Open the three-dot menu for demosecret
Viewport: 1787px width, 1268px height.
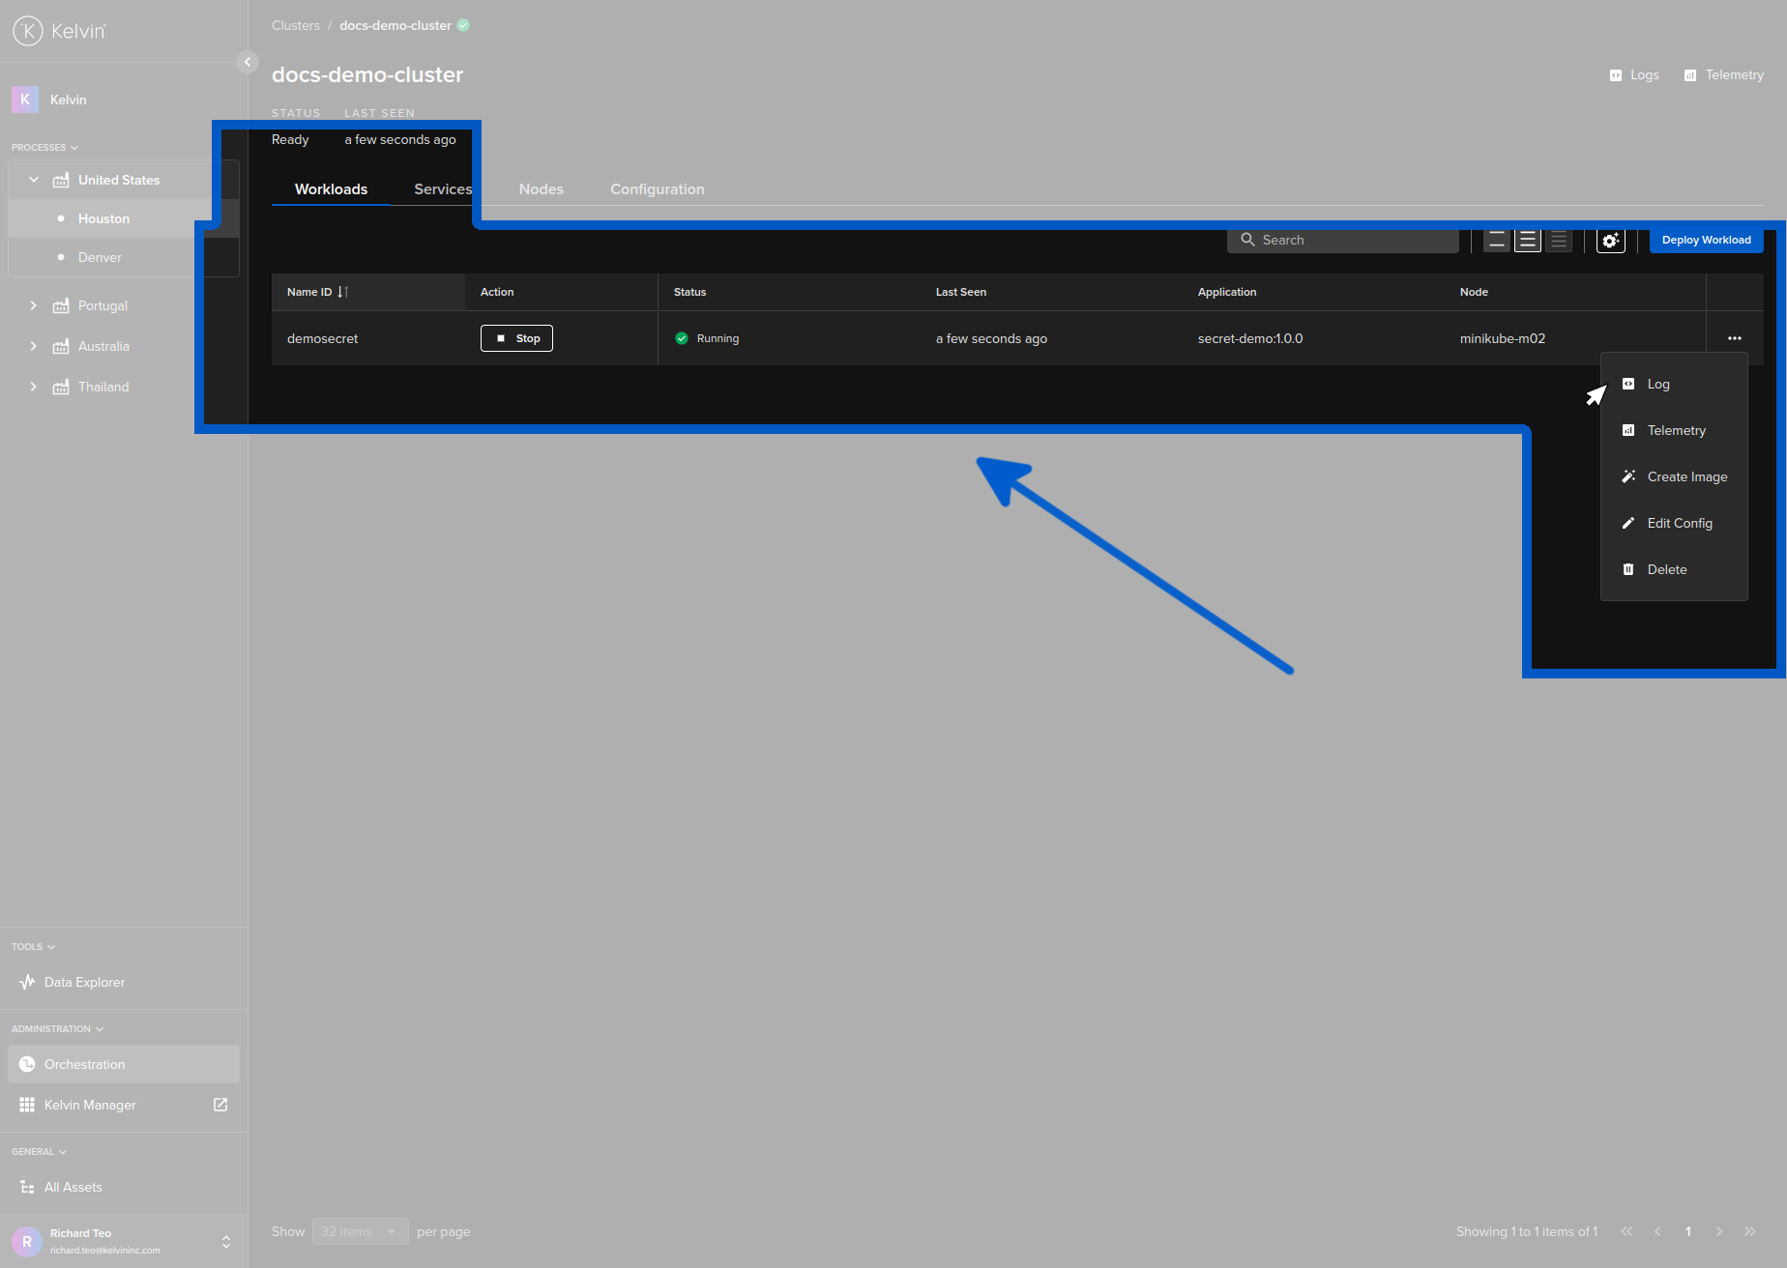[x=1734, y=338]
